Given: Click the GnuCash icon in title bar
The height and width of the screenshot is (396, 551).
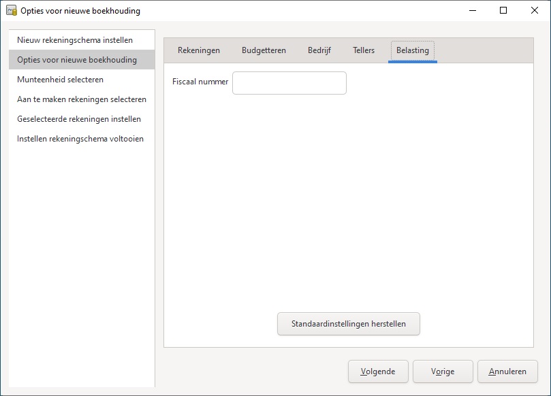Looking at the screenshot, I should (11, 11).
